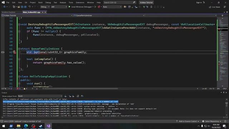Image resolution: width=229 pixels, height=129 pixels.
Task: Open the Auto dropdown in toolbar
Action: point(112,7)
